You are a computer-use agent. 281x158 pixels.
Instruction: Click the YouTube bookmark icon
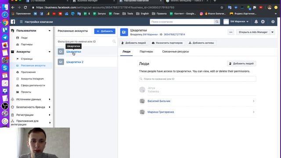54,14
